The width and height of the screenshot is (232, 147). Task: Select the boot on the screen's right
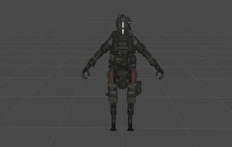[130, 124]
